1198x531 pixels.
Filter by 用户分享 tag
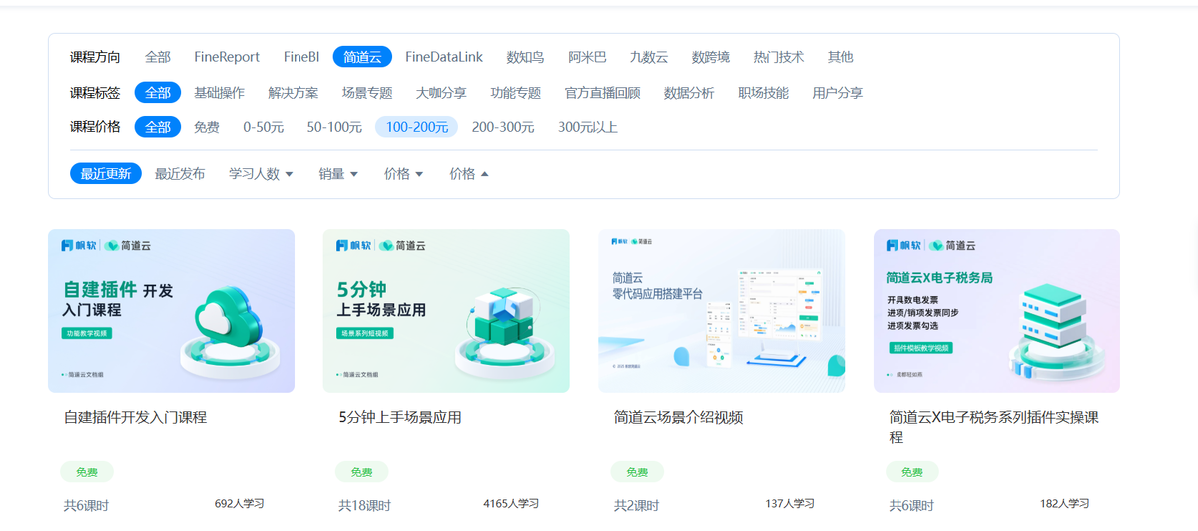tap(838, 93)
